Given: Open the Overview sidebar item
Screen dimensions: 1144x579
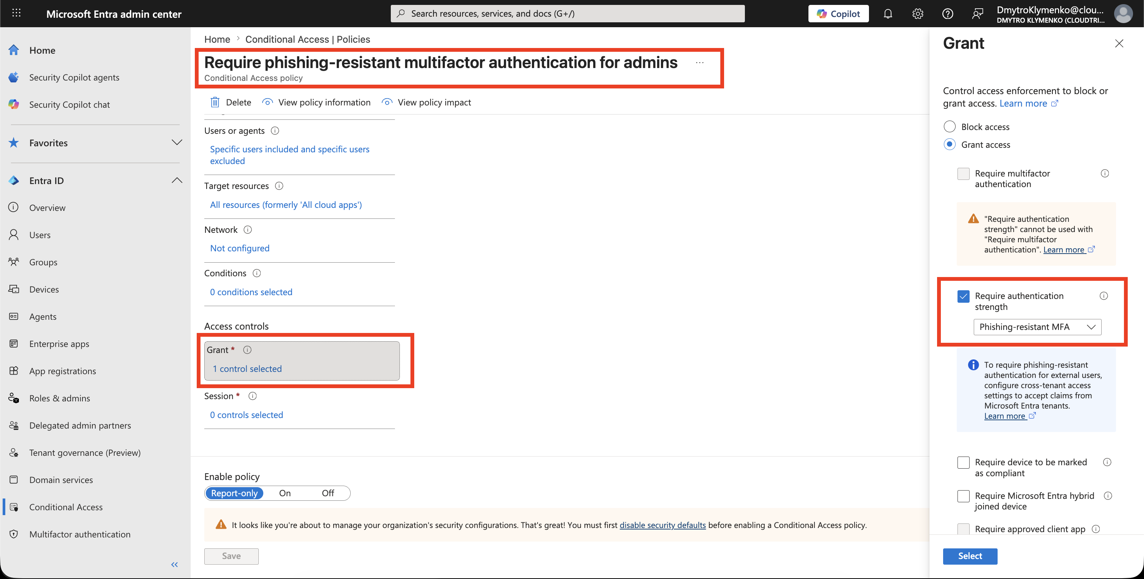Looking at the screenshot, I should pyautogui.click(x=47, y=207).
